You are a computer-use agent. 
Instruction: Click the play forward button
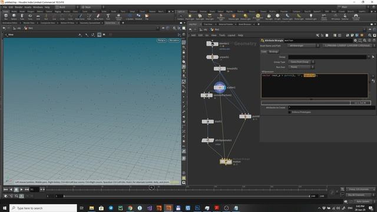click(x=21, y=190)
